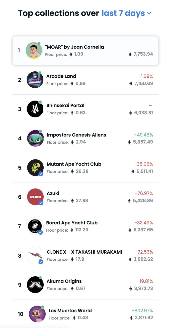Viewport: 171px width, 328px height.
Task: Click the Bored Ape Yacht Club logo
Action: [35, 226]
